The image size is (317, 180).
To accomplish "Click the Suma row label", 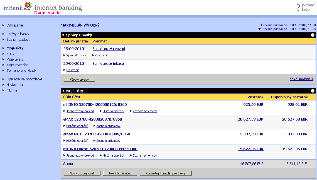I will click(x=68, y=164).
